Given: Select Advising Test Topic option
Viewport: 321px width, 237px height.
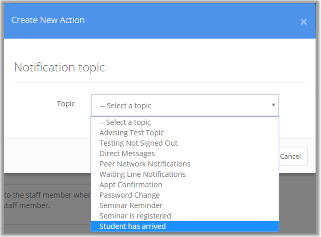Looking at the screenshot, I should tap(131, 133).
